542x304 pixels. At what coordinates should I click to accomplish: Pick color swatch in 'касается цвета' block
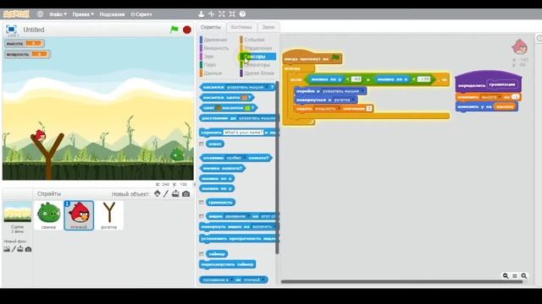pos(245,98)
